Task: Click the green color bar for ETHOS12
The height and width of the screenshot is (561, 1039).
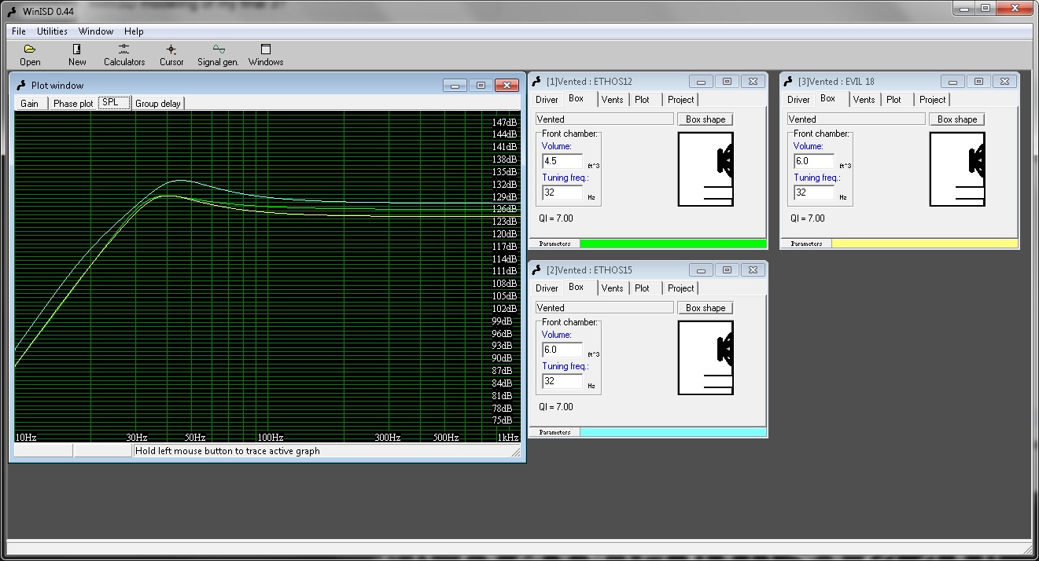Action: click(672, 244)
